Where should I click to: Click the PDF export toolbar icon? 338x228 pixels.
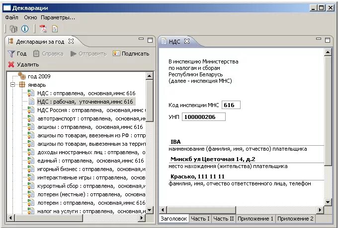tap(43, 29)
